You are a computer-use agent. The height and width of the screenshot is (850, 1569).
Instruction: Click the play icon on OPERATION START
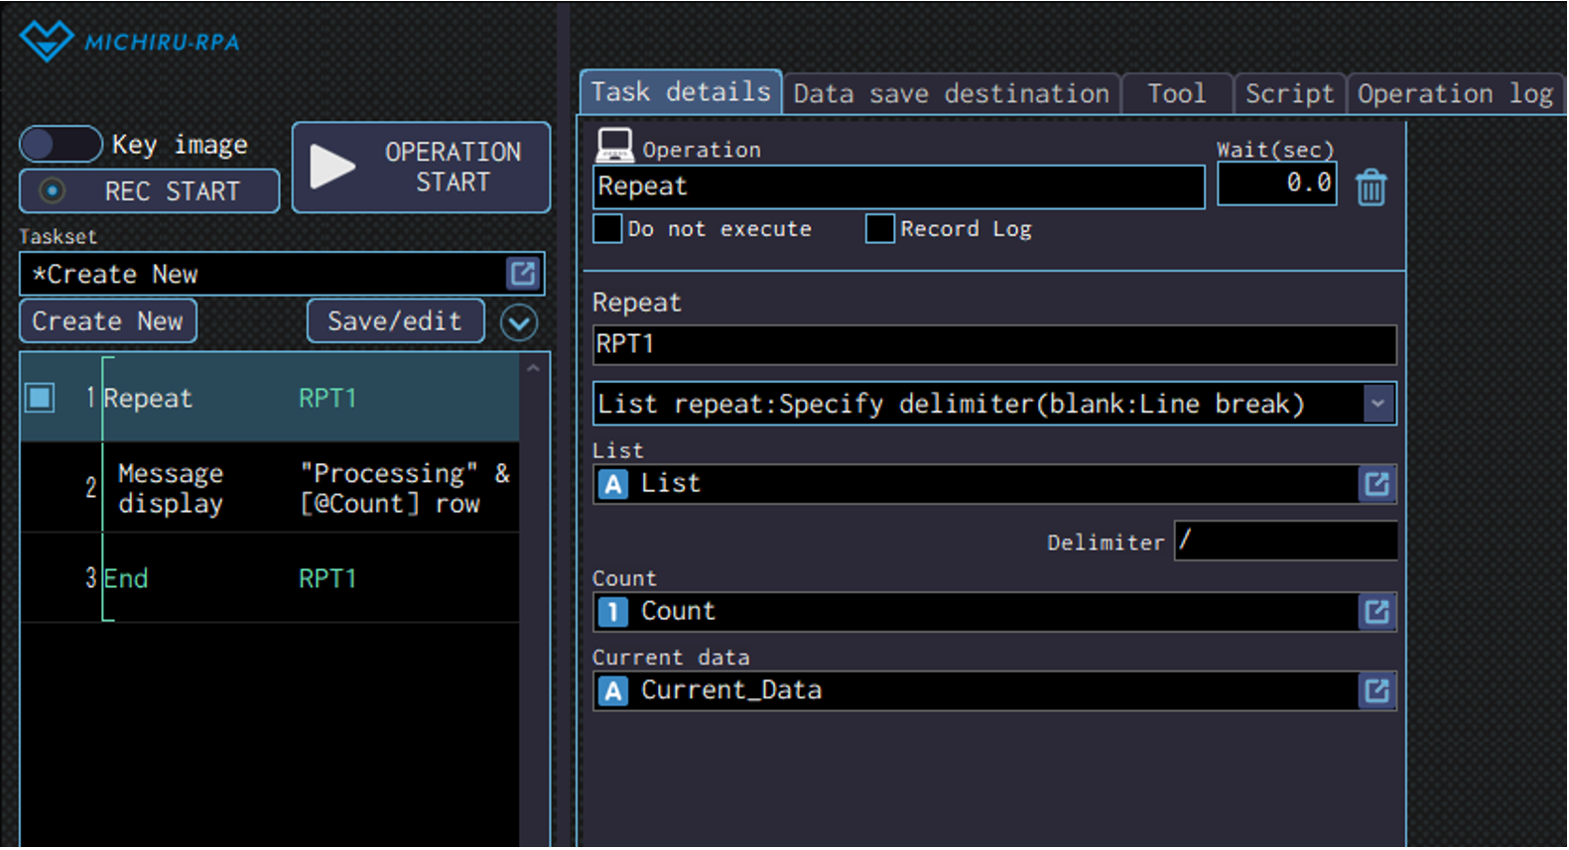(x=331, y=167)
